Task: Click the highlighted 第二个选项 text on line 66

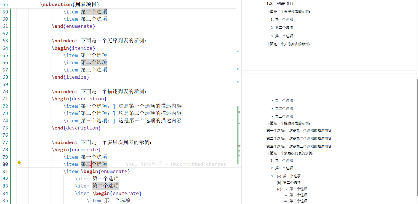Action: point(94,62)
